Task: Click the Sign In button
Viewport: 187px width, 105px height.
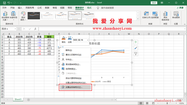Action: pos(154,3)
